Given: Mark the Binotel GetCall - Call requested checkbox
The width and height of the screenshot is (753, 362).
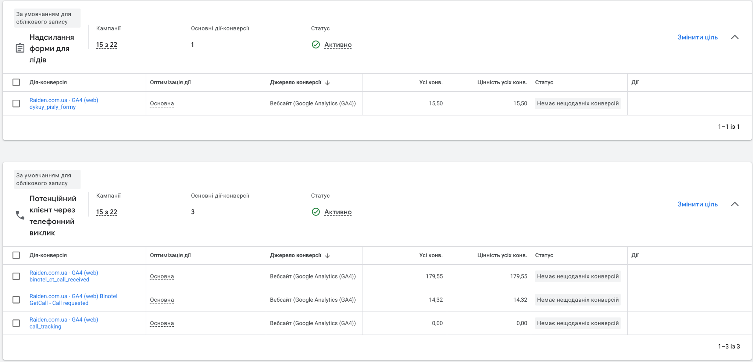Looking at the screenshot, I should [16, 300].
